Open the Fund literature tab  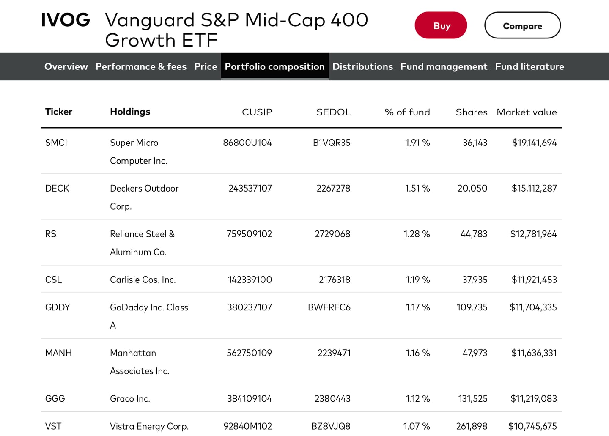[529, 66]
